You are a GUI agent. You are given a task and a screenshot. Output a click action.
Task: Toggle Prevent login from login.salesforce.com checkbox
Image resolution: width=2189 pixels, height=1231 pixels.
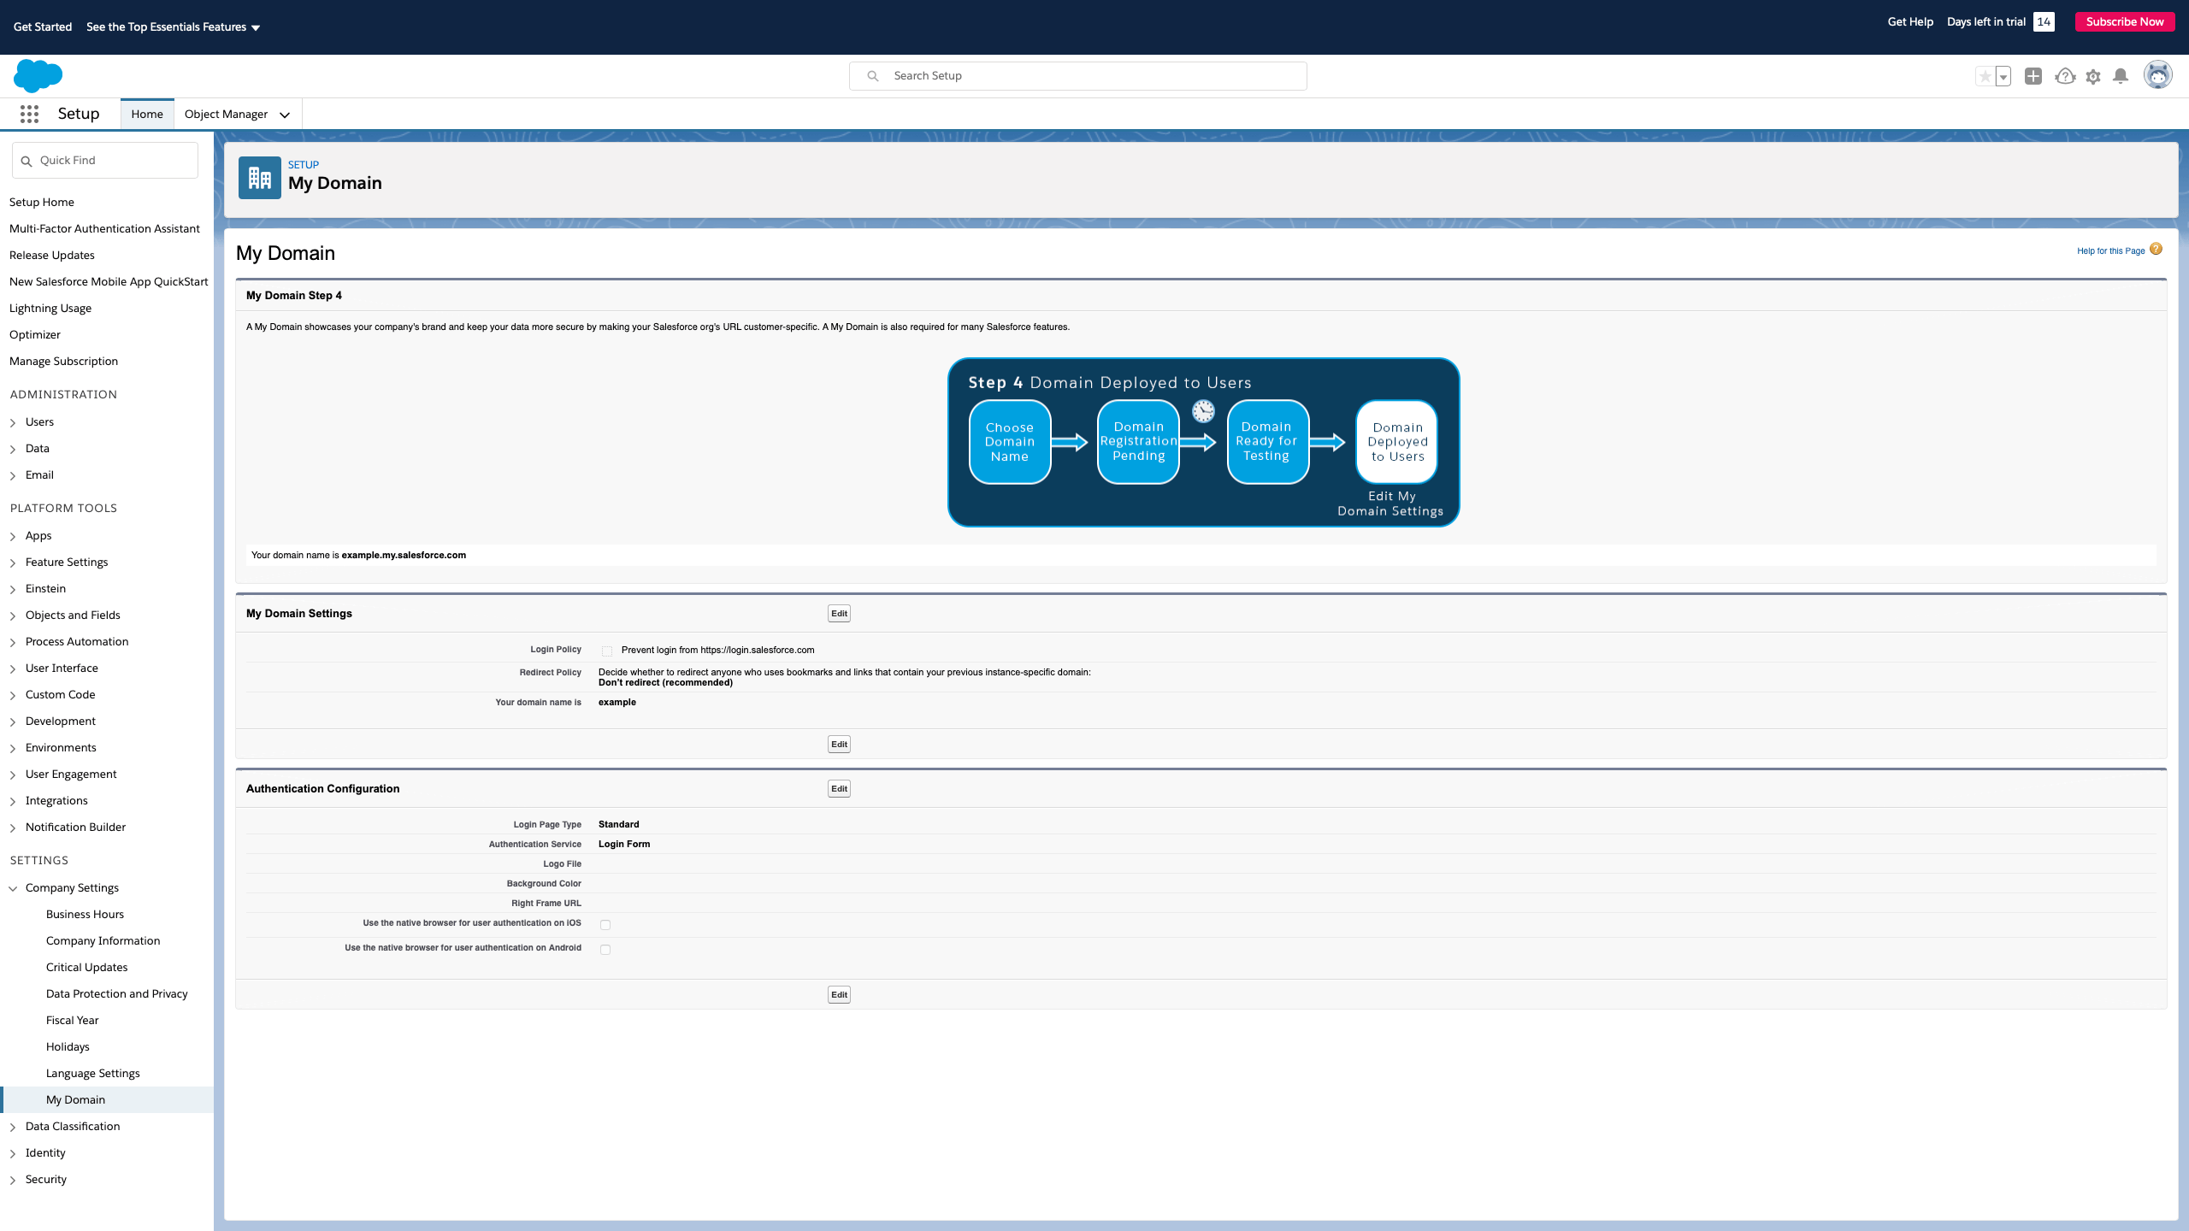point(606,651)
